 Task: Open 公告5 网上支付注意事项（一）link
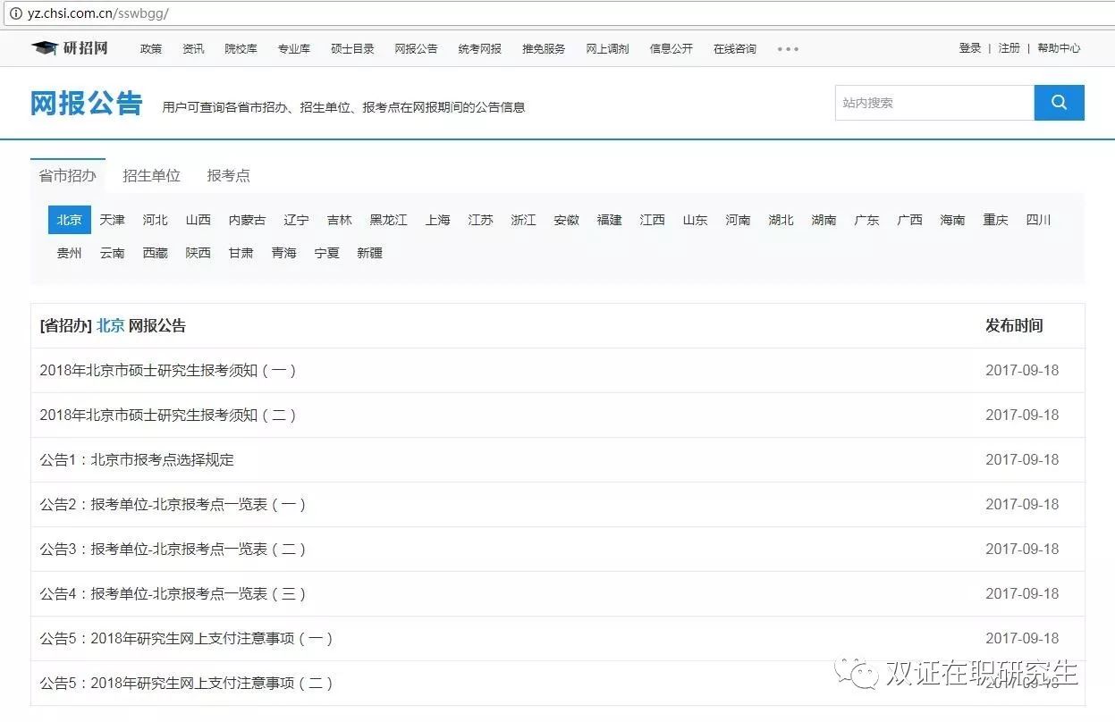tap(186, 638)
